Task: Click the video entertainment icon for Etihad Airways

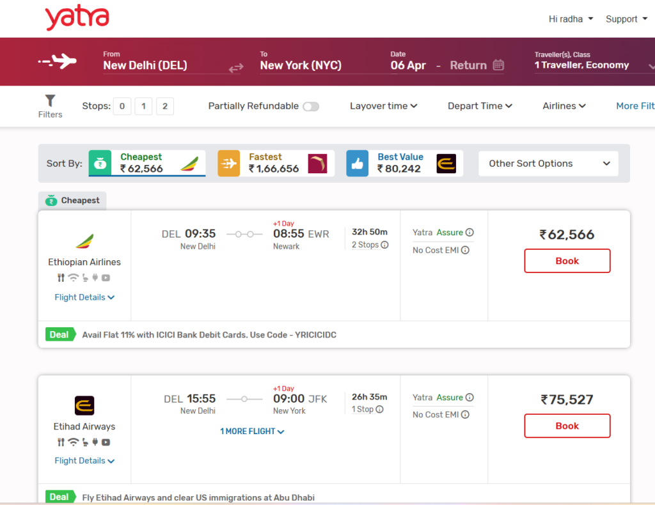Action: tap(106, 442)
